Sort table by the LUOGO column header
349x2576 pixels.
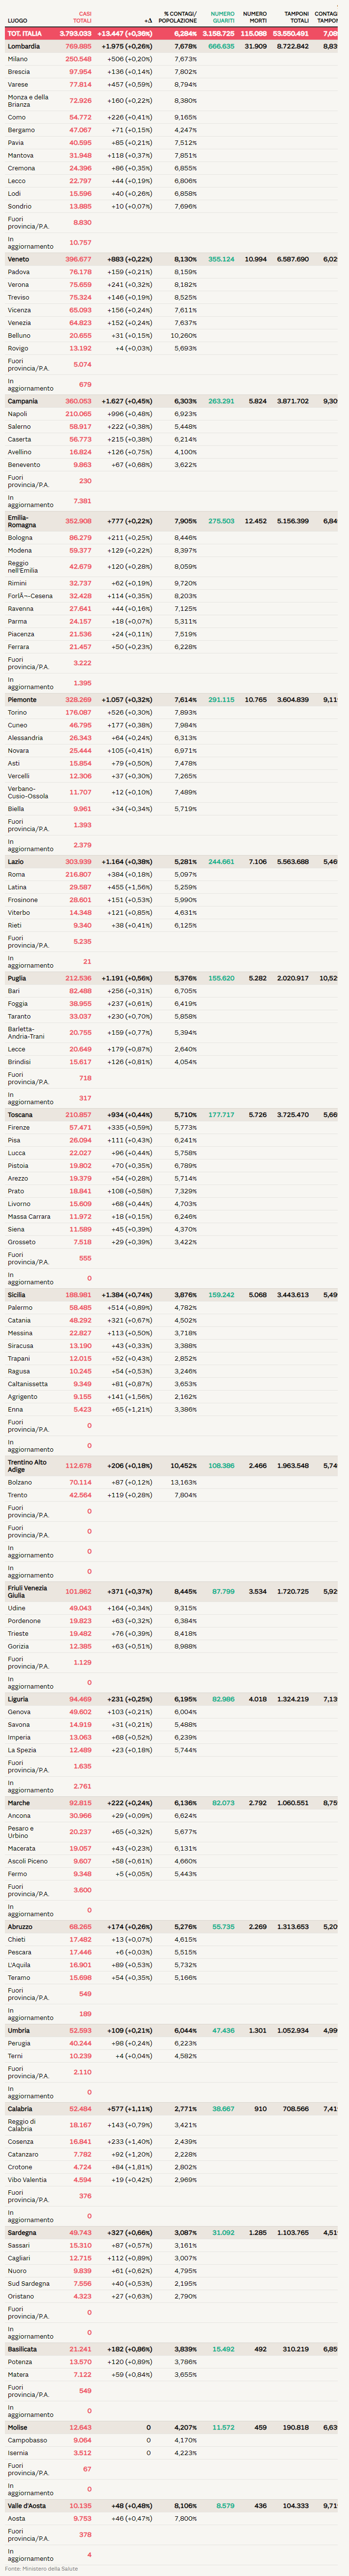pos(18,20)
